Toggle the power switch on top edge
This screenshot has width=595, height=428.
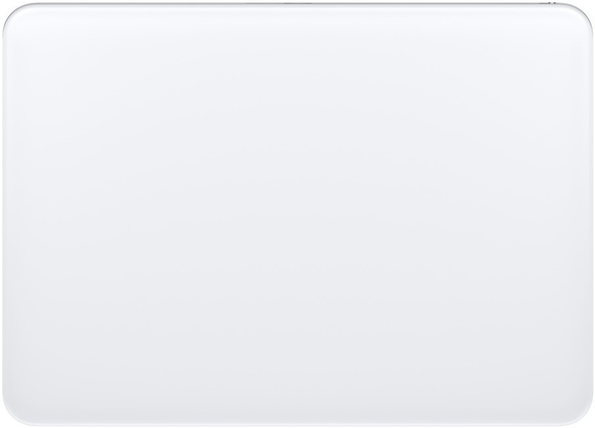click(x=552, y=3)
